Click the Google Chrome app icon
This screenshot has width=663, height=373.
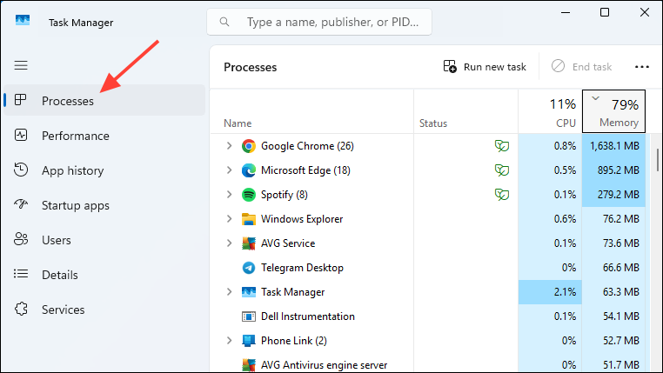[x=248, y=146]
